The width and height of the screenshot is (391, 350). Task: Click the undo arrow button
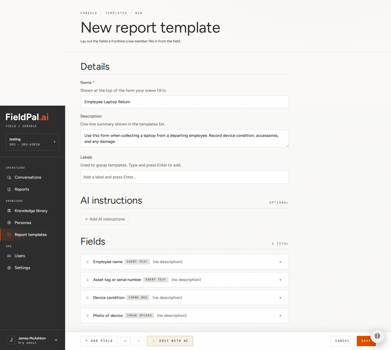point(125,341)
